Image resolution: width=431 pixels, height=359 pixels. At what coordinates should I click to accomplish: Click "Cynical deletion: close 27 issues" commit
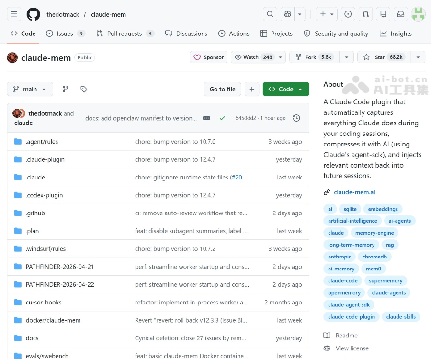pos(190,338)
